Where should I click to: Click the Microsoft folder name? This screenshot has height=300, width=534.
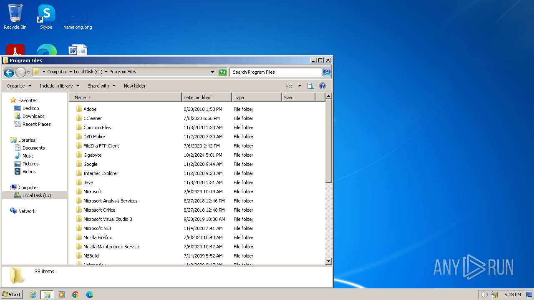[93, 192]
